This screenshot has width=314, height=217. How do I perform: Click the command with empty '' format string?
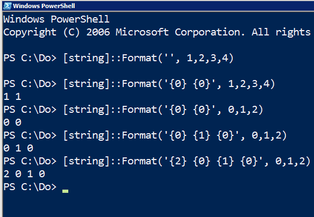tap(118, 58)
